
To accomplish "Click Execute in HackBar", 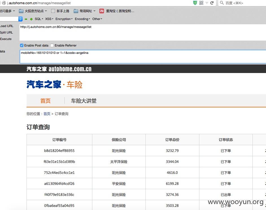I will click(6, 39).
